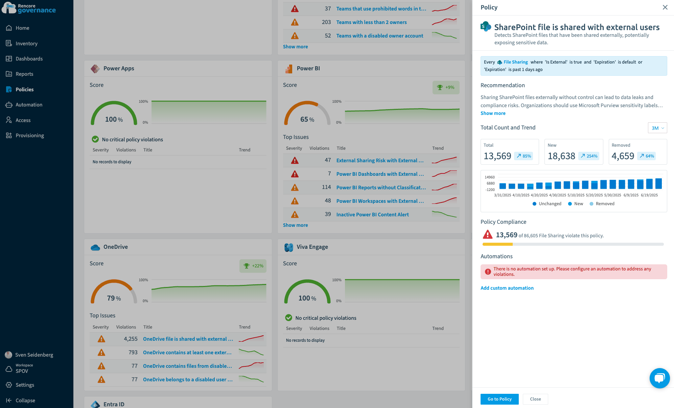674x408 pixels.
Task: Click the Inventory sidebar icon
Action: [x=9, y=43]
